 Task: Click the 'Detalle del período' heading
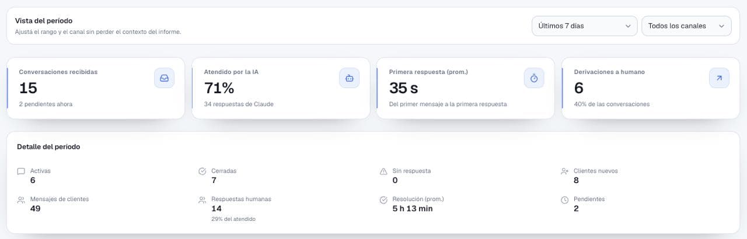pyautogui.click(x=48, y=147)
